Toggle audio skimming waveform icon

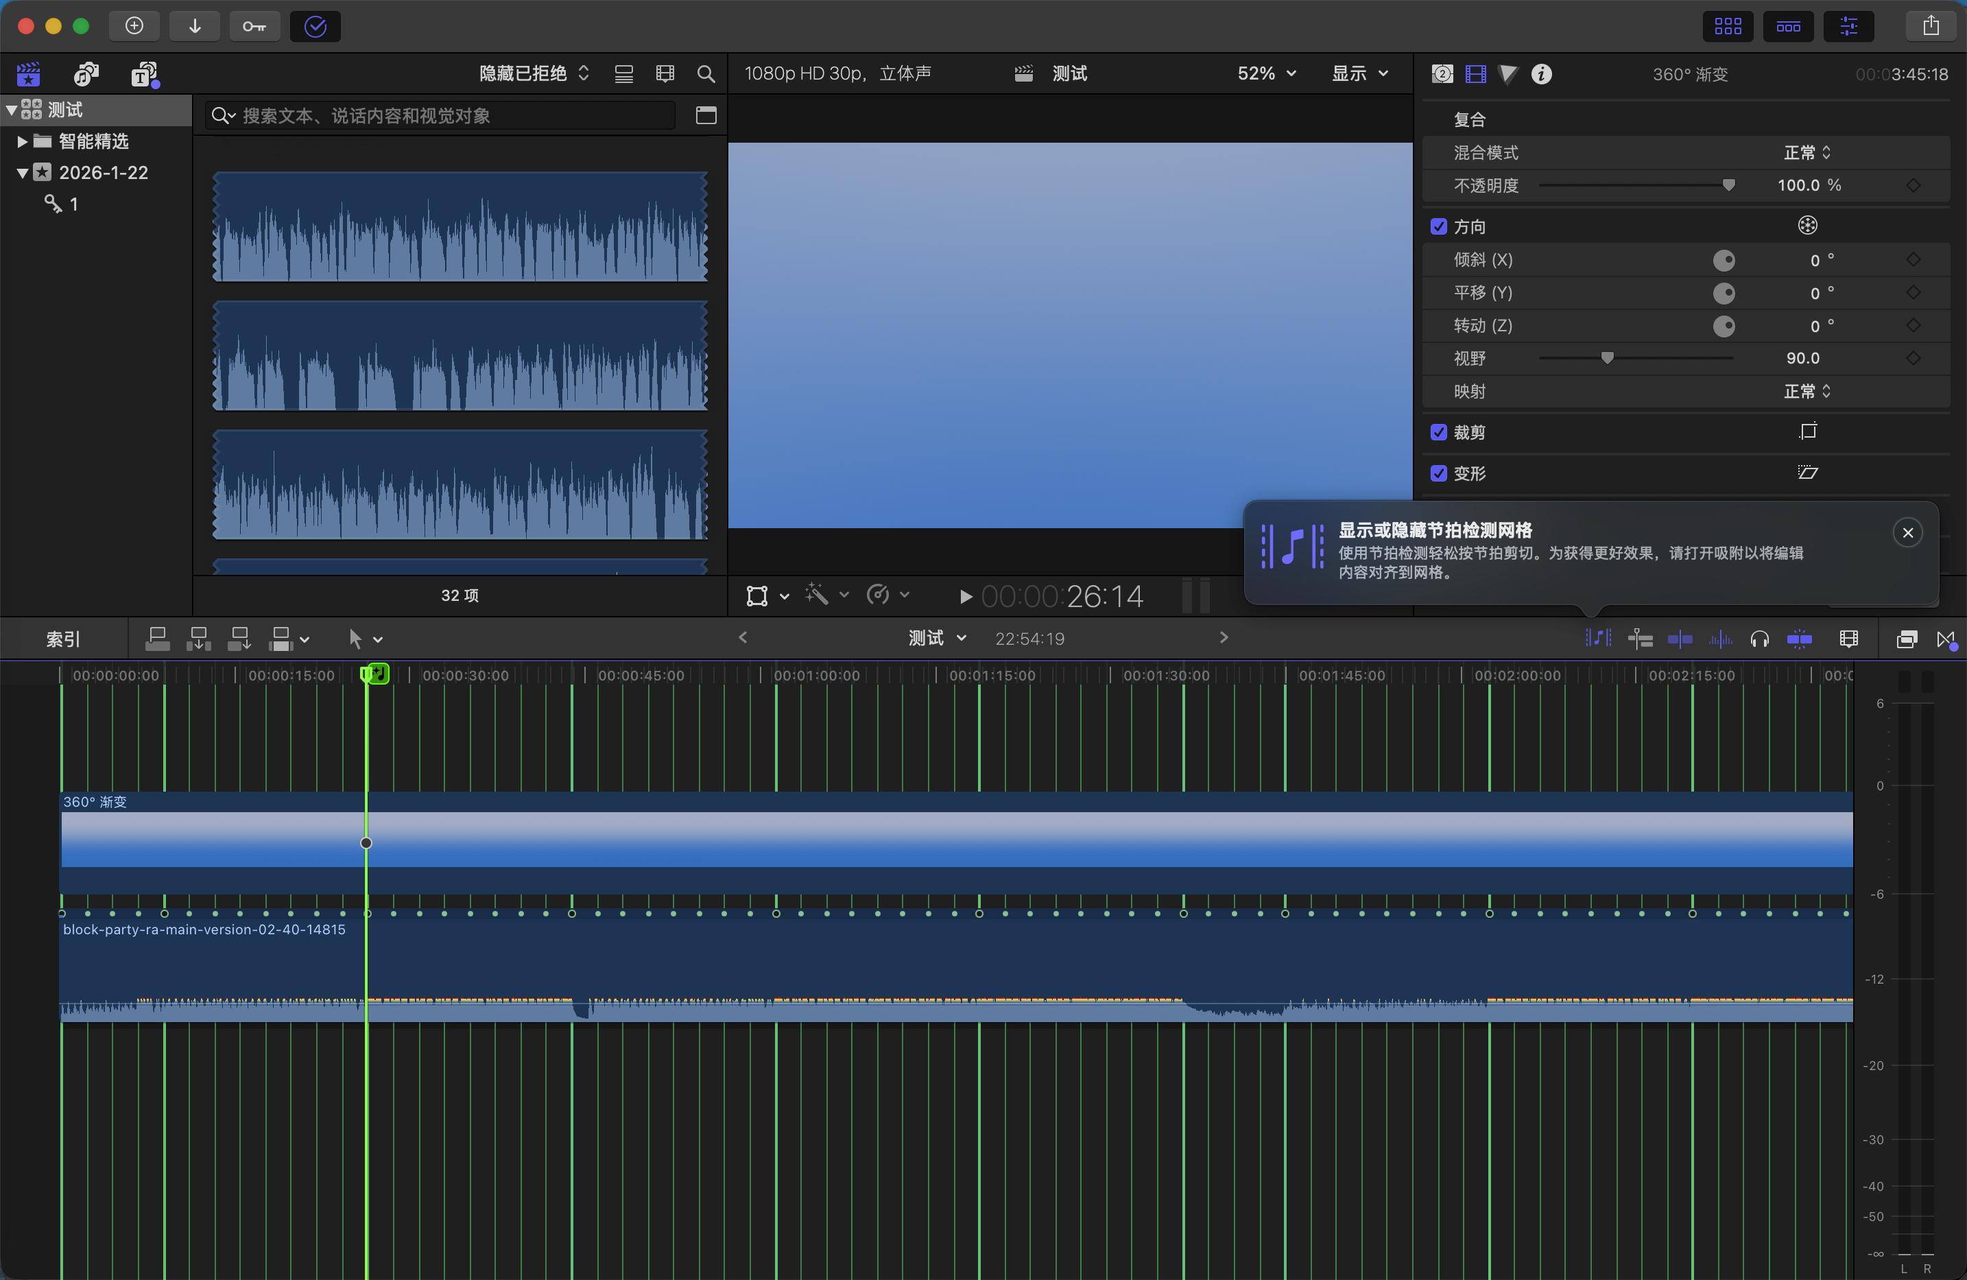pyautogui.click(x=1720, y=639)
